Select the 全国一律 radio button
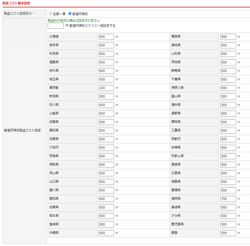 point(51,14)
